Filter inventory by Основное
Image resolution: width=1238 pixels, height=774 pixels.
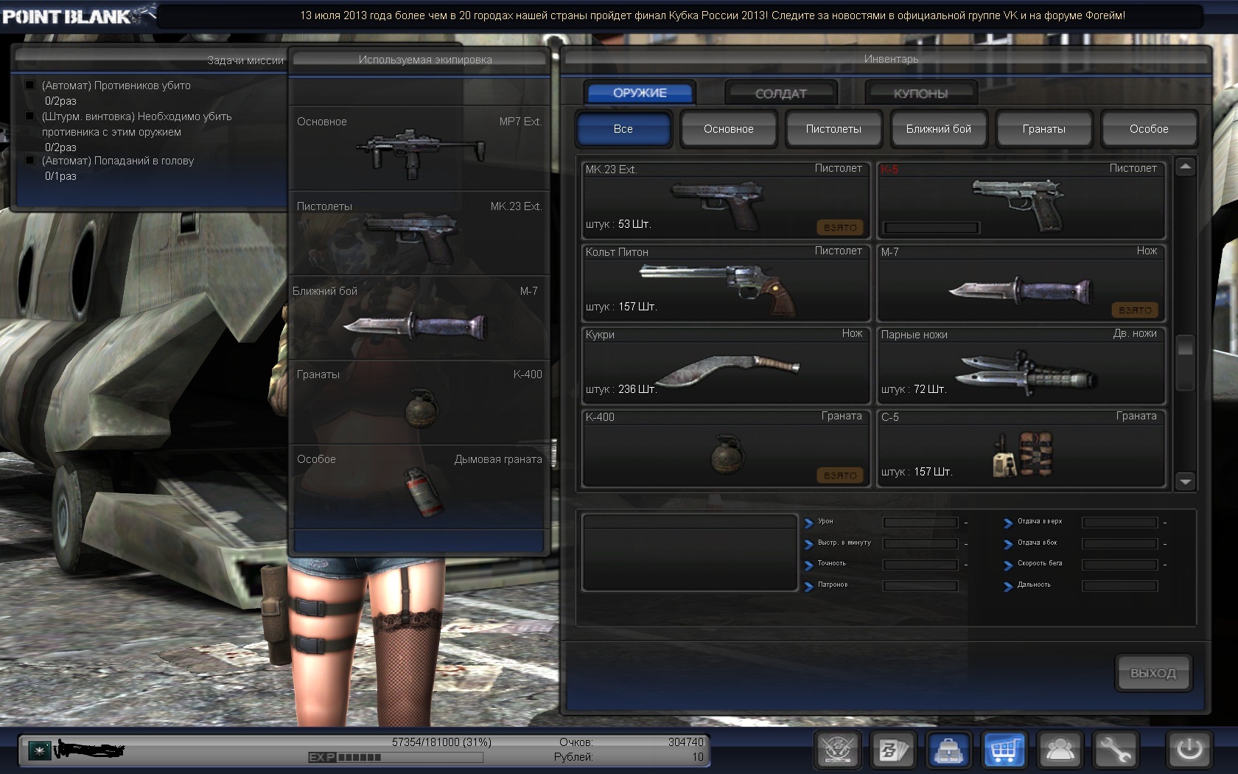(x=729, y=129)
